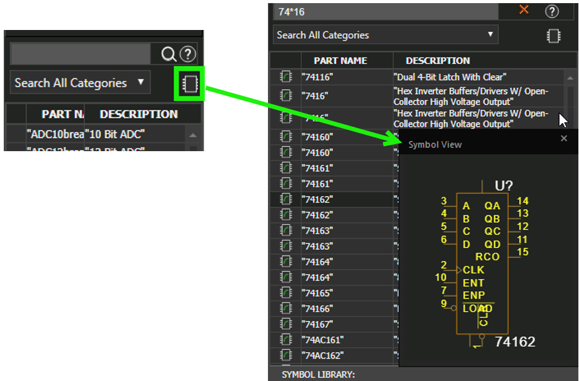Select the "Dual 4-Bit Latch With Clear" description

coord(450,77)
